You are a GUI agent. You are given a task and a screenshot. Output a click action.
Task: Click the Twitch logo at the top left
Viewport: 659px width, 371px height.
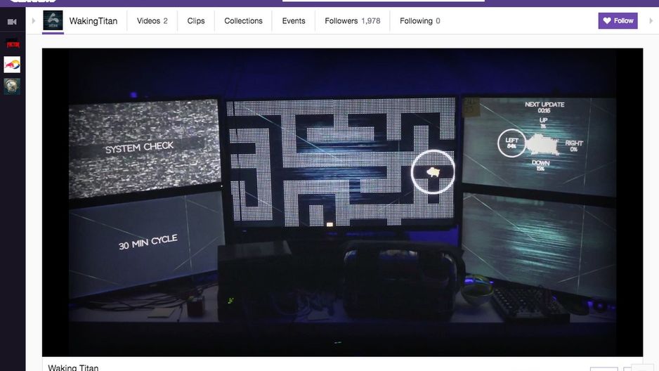(32, 1)
